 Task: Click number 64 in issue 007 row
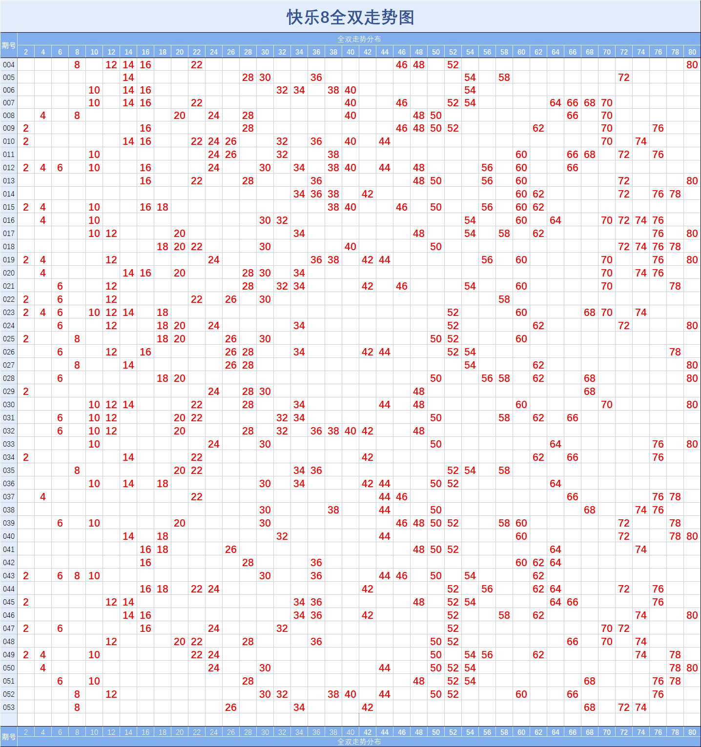[x=556, y=102]
